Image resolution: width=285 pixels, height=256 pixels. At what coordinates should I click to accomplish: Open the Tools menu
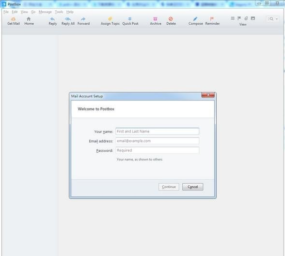click(x=59, y=12)
